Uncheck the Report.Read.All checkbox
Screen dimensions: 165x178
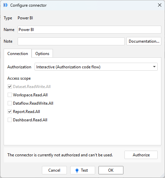[x=10, y=112]
